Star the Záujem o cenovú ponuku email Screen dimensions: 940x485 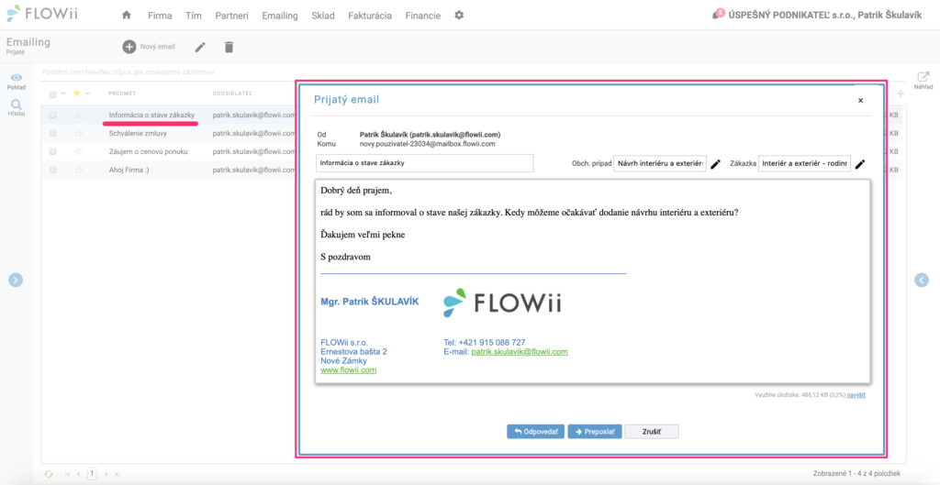[78, 151]
